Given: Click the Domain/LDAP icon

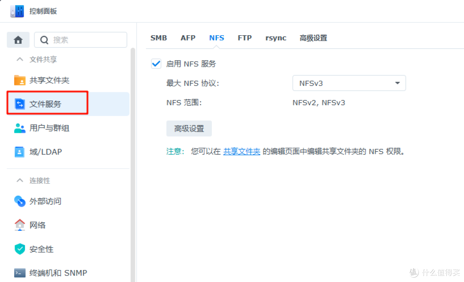Looking at the screenshot, I should [x=19, y=152].
